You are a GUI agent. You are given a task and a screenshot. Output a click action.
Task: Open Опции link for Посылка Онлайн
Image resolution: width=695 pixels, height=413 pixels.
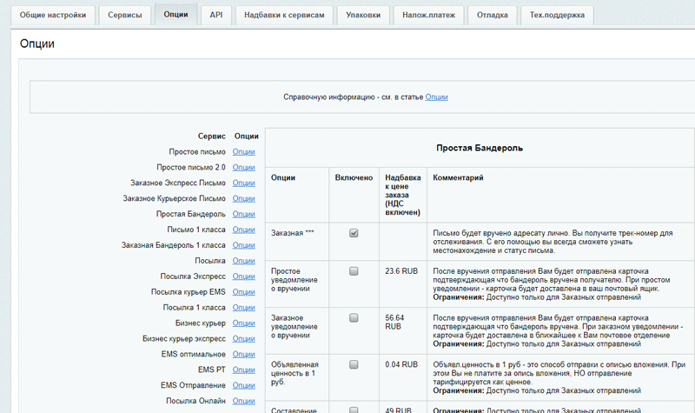click(244, 401)
